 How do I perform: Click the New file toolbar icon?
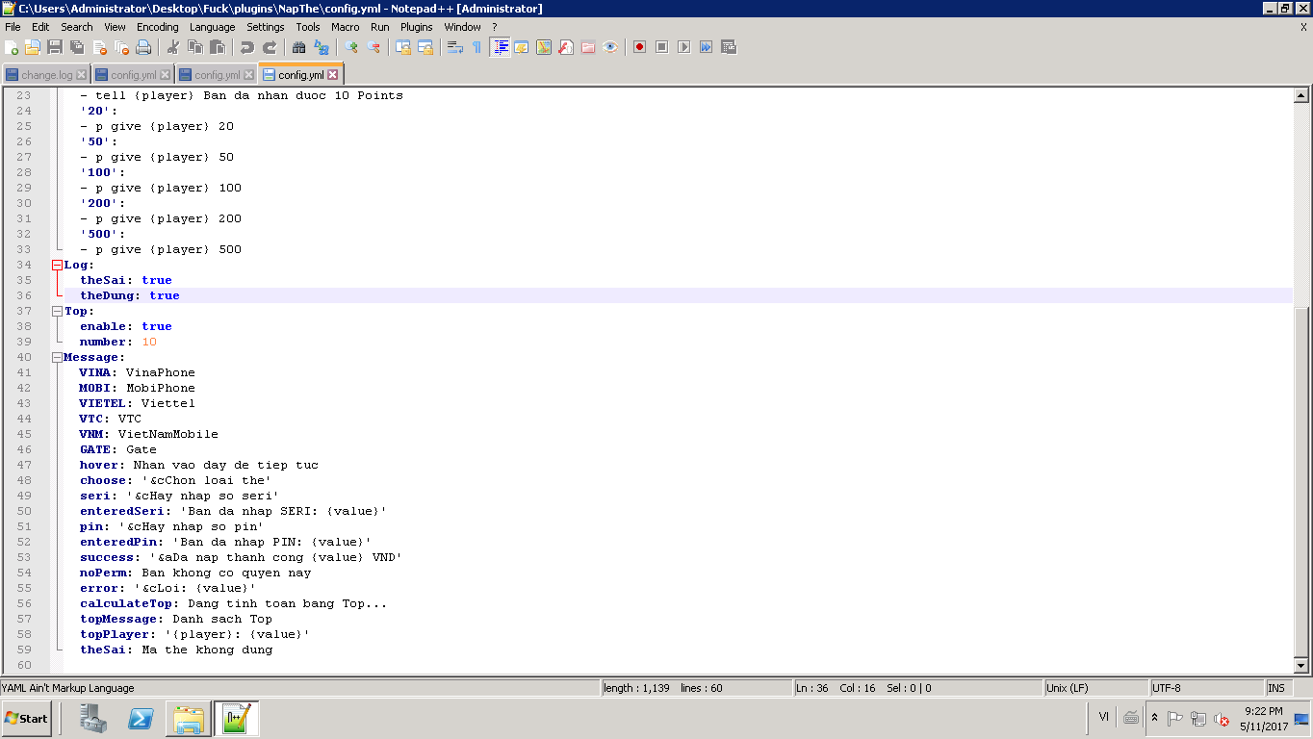12,47
